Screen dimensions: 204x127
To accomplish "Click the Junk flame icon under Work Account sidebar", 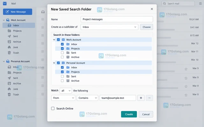I will (x=9, y=47).
